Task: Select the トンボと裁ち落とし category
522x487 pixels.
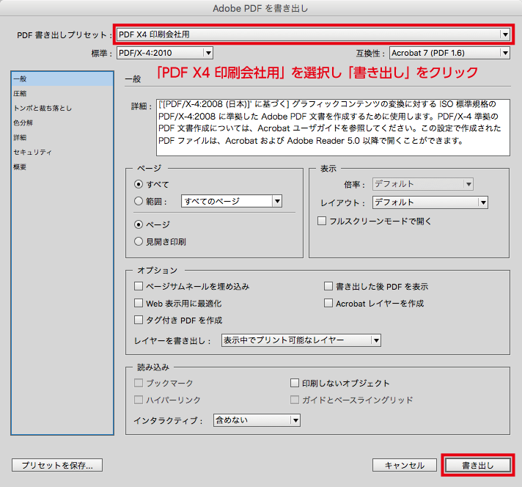Action: pos(62,109)
